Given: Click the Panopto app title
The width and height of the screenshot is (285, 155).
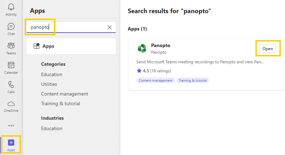Looking at the screenshot, I should 161,45.
